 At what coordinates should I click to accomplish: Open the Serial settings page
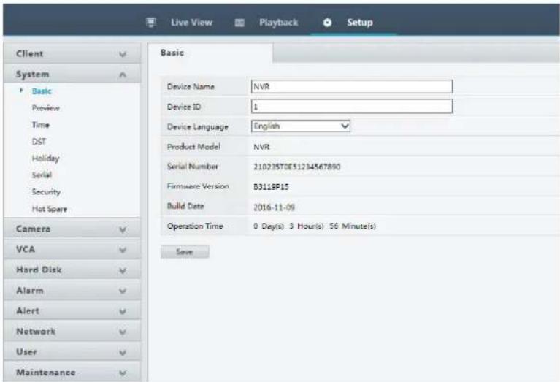click(42, 175)
